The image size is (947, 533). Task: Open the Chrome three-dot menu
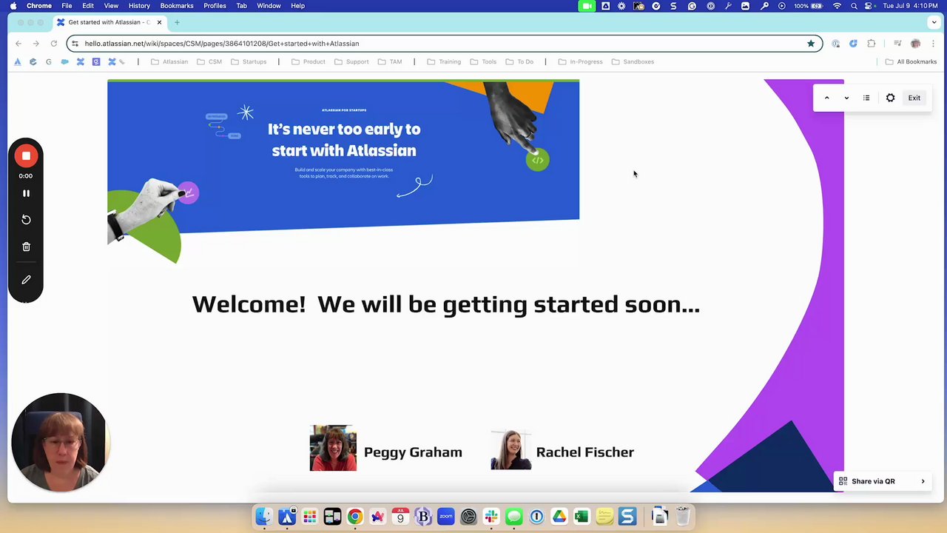(934, 44)
